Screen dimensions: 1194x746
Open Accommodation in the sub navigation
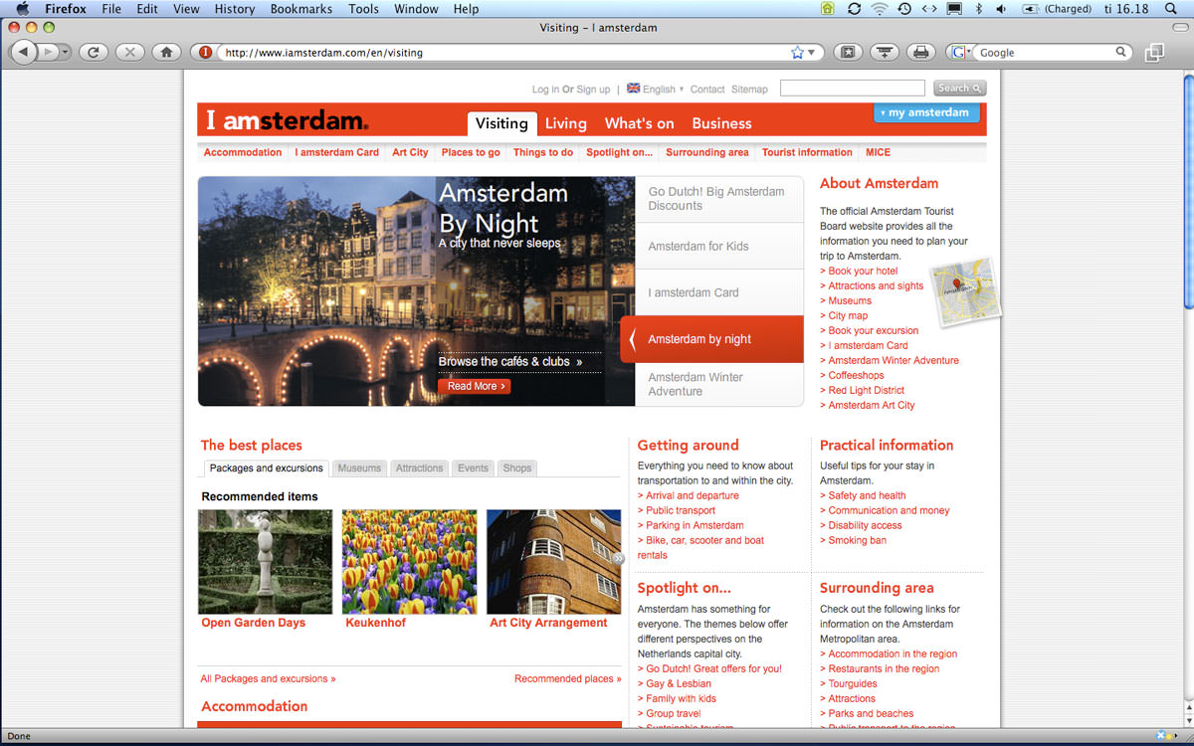click(x=243, y=152)
